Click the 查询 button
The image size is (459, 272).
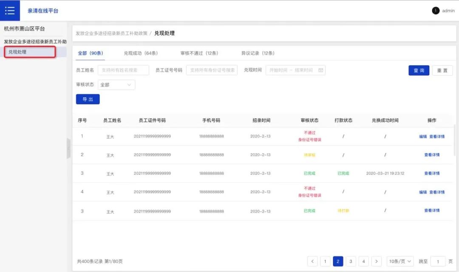419,70
